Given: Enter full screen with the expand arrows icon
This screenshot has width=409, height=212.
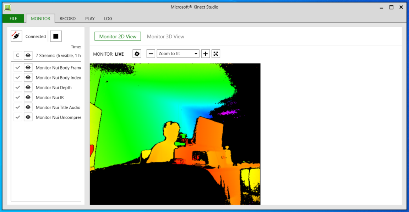Looking at the screenshot, I should tap(216, 54).
